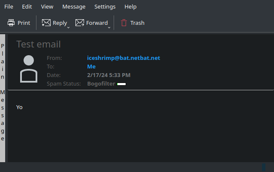The image size is (274, 172).
Task: Click the red Trash bin icon
Action: coord(124,23)
